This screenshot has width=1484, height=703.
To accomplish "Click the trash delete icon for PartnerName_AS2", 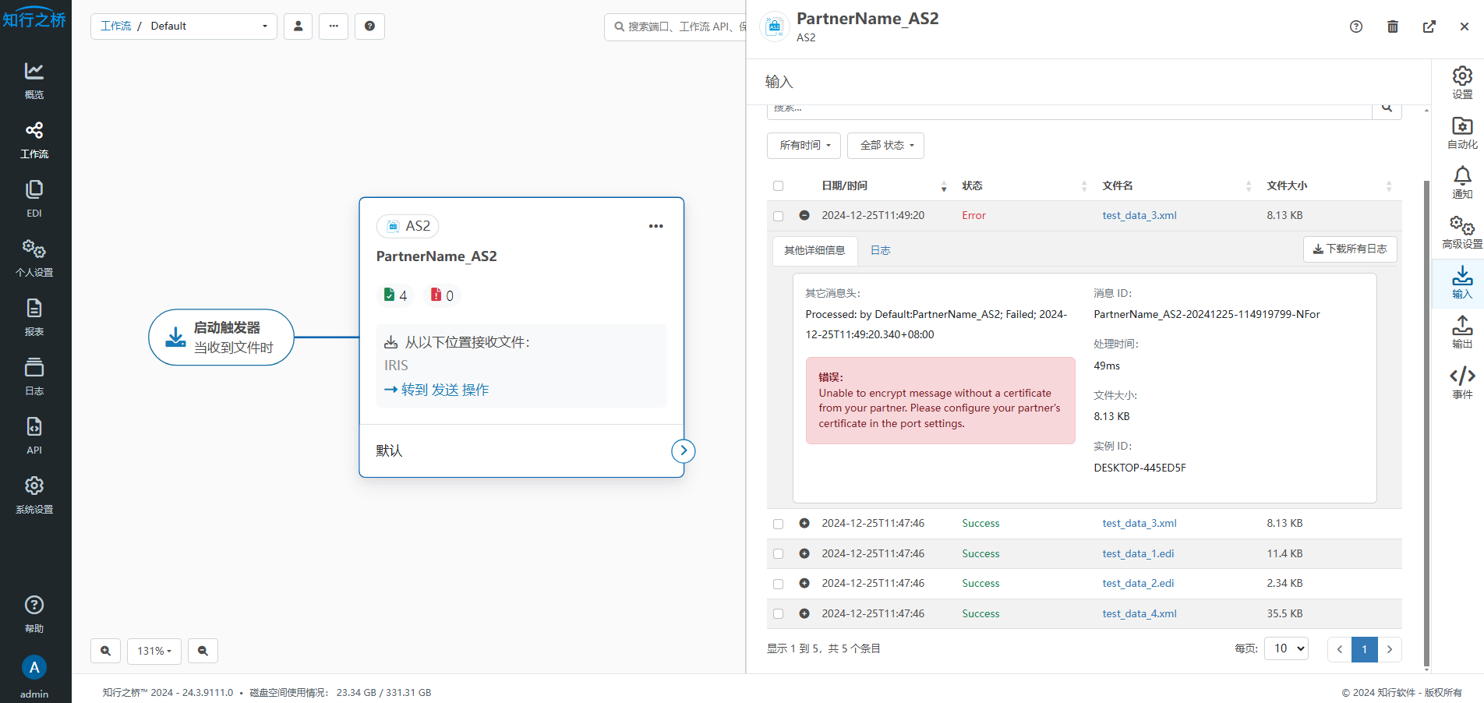I will coord(1392,27).
